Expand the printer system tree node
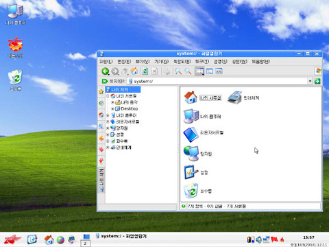The height and width of the screenshot is (247, 329). (x=108, y=148)
